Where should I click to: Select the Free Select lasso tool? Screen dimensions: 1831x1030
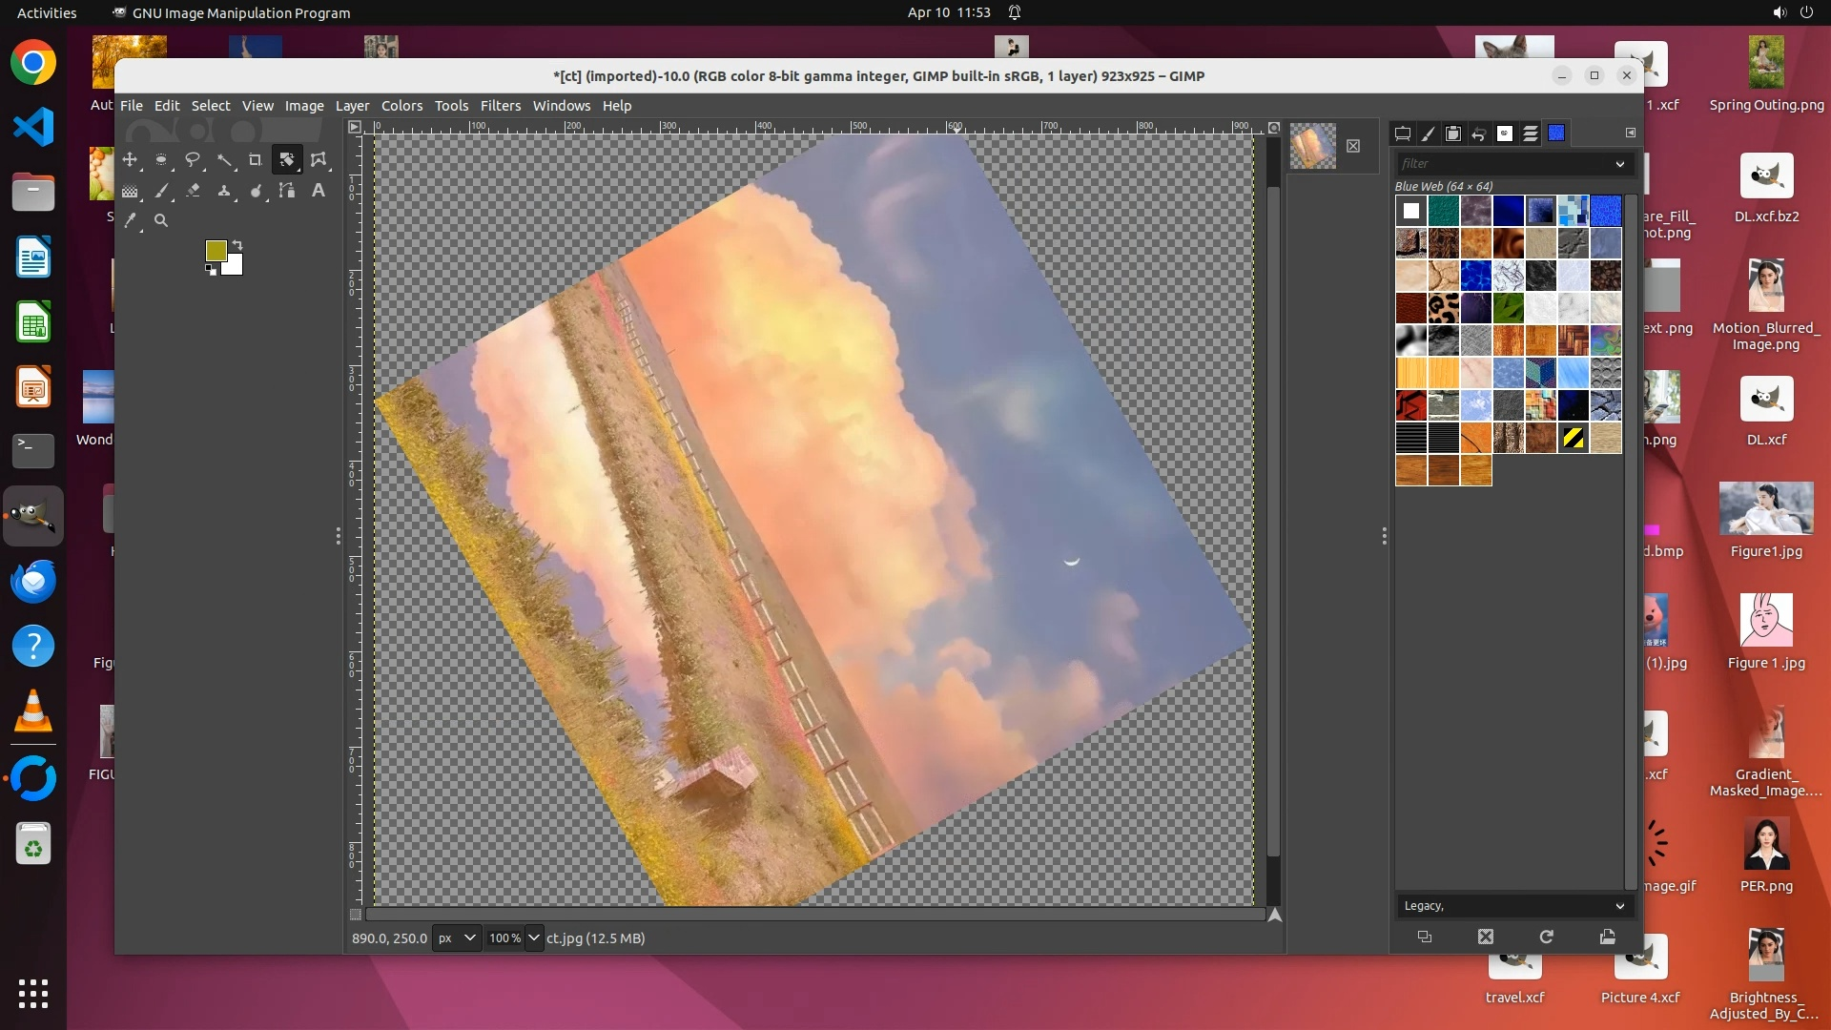coord(193,159)
